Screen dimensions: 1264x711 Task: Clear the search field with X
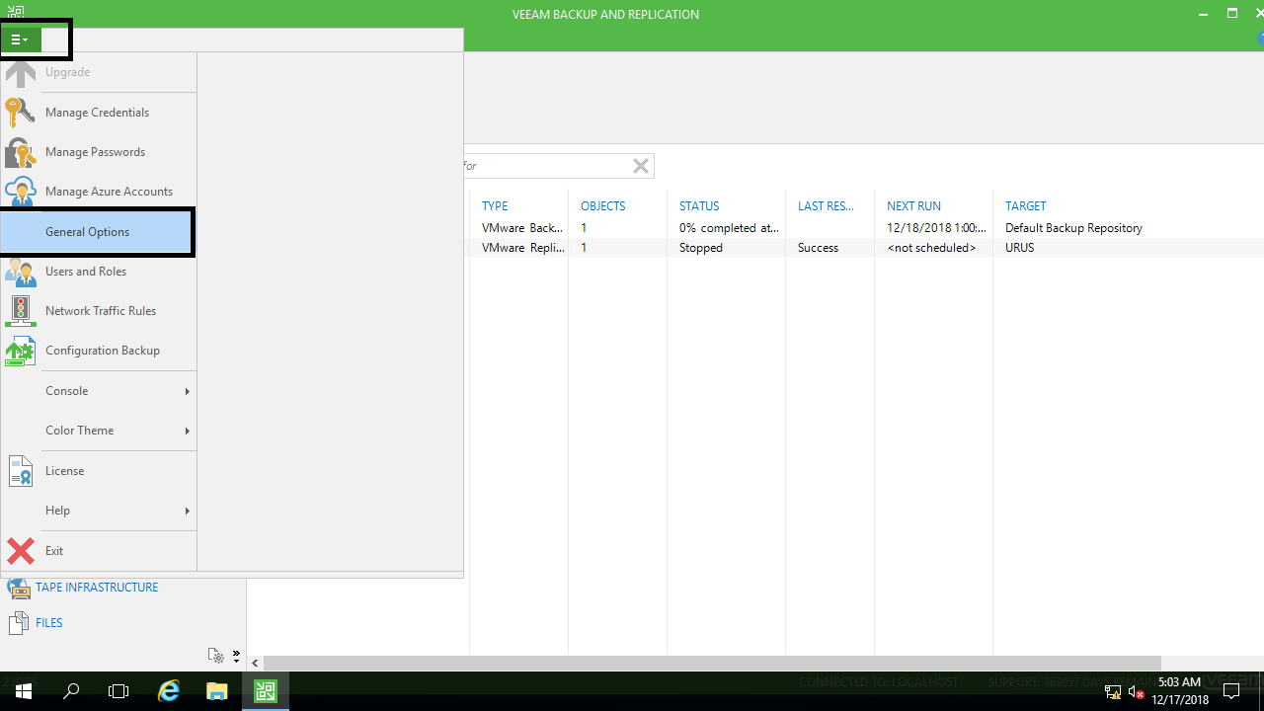tap(641, 166)
